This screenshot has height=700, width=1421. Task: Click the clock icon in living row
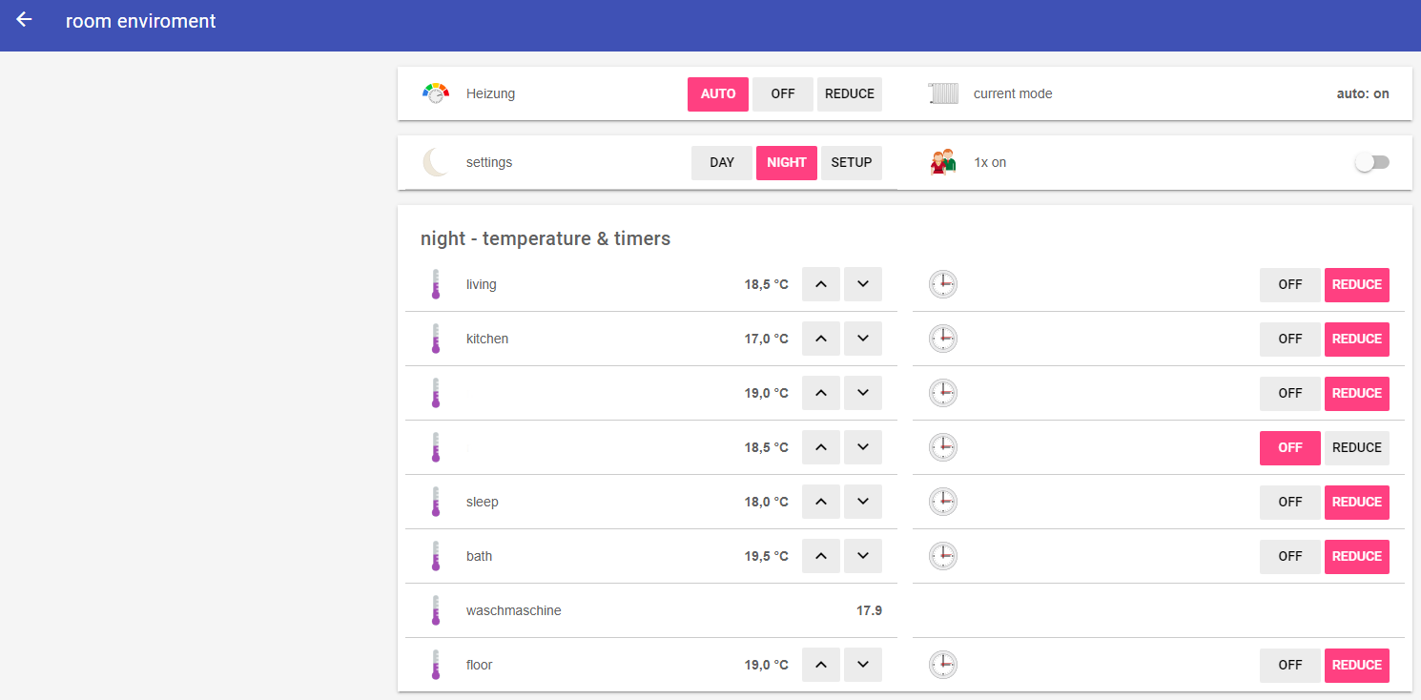(x=943, y=284)
